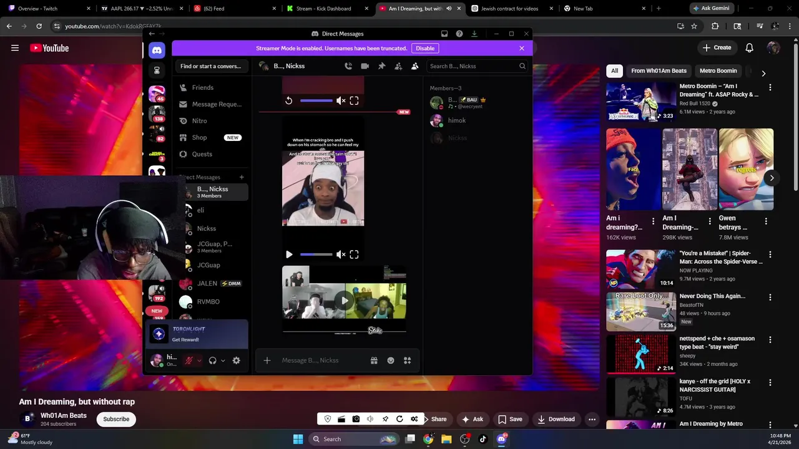Open the RVMBO direct message
The width and height of the screenshot is (799, 449).
[x=212, y=302]
